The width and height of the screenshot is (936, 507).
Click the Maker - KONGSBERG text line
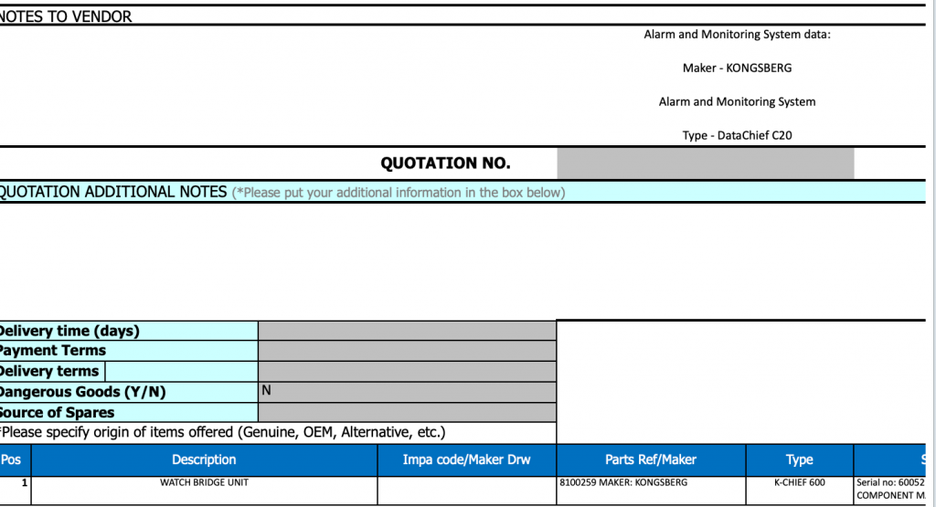[x=737, y=68]
